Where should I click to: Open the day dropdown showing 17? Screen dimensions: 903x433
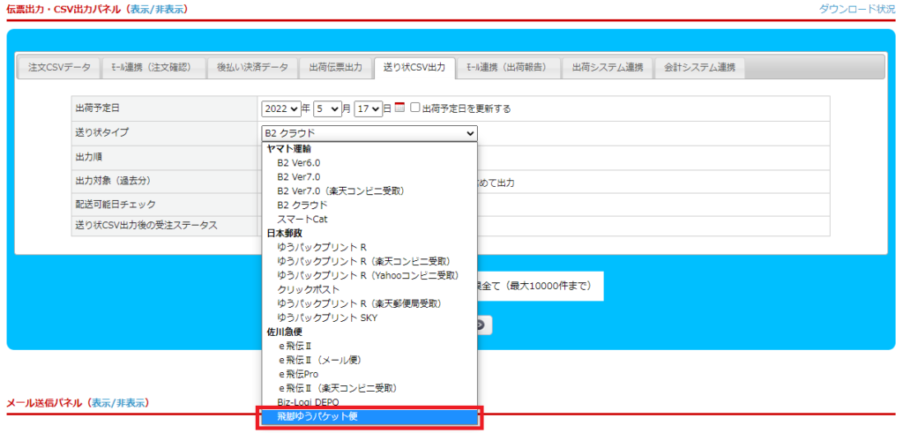tap(369, 108)
